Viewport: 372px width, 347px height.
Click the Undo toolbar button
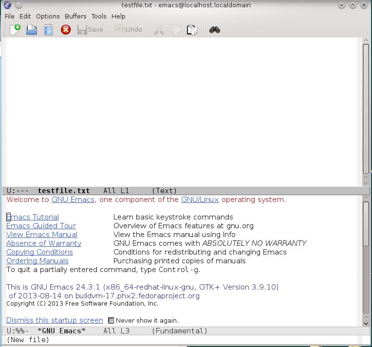pyautogui.click(x=129, y=29)
